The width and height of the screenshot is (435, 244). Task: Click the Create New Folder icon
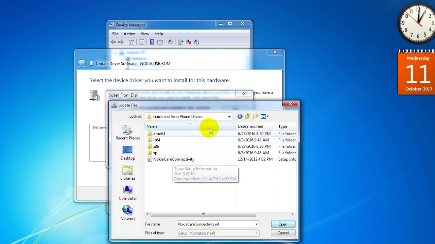(x=255, y=117)
